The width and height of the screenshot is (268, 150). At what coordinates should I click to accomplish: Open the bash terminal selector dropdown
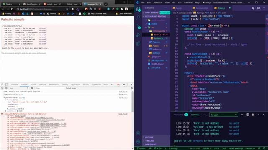(x=224, y=115)
